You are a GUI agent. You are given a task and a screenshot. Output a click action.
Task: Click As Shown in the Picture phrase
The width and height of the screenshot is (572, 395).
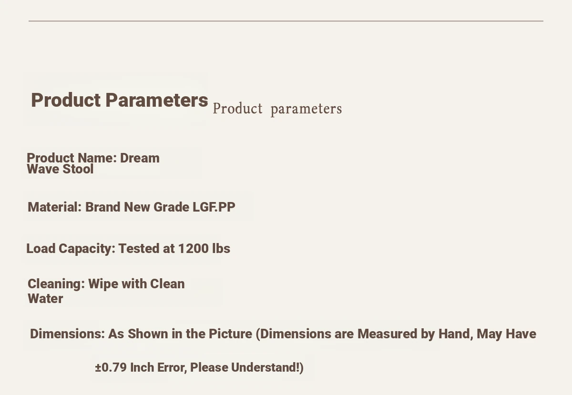click(180, 334)
